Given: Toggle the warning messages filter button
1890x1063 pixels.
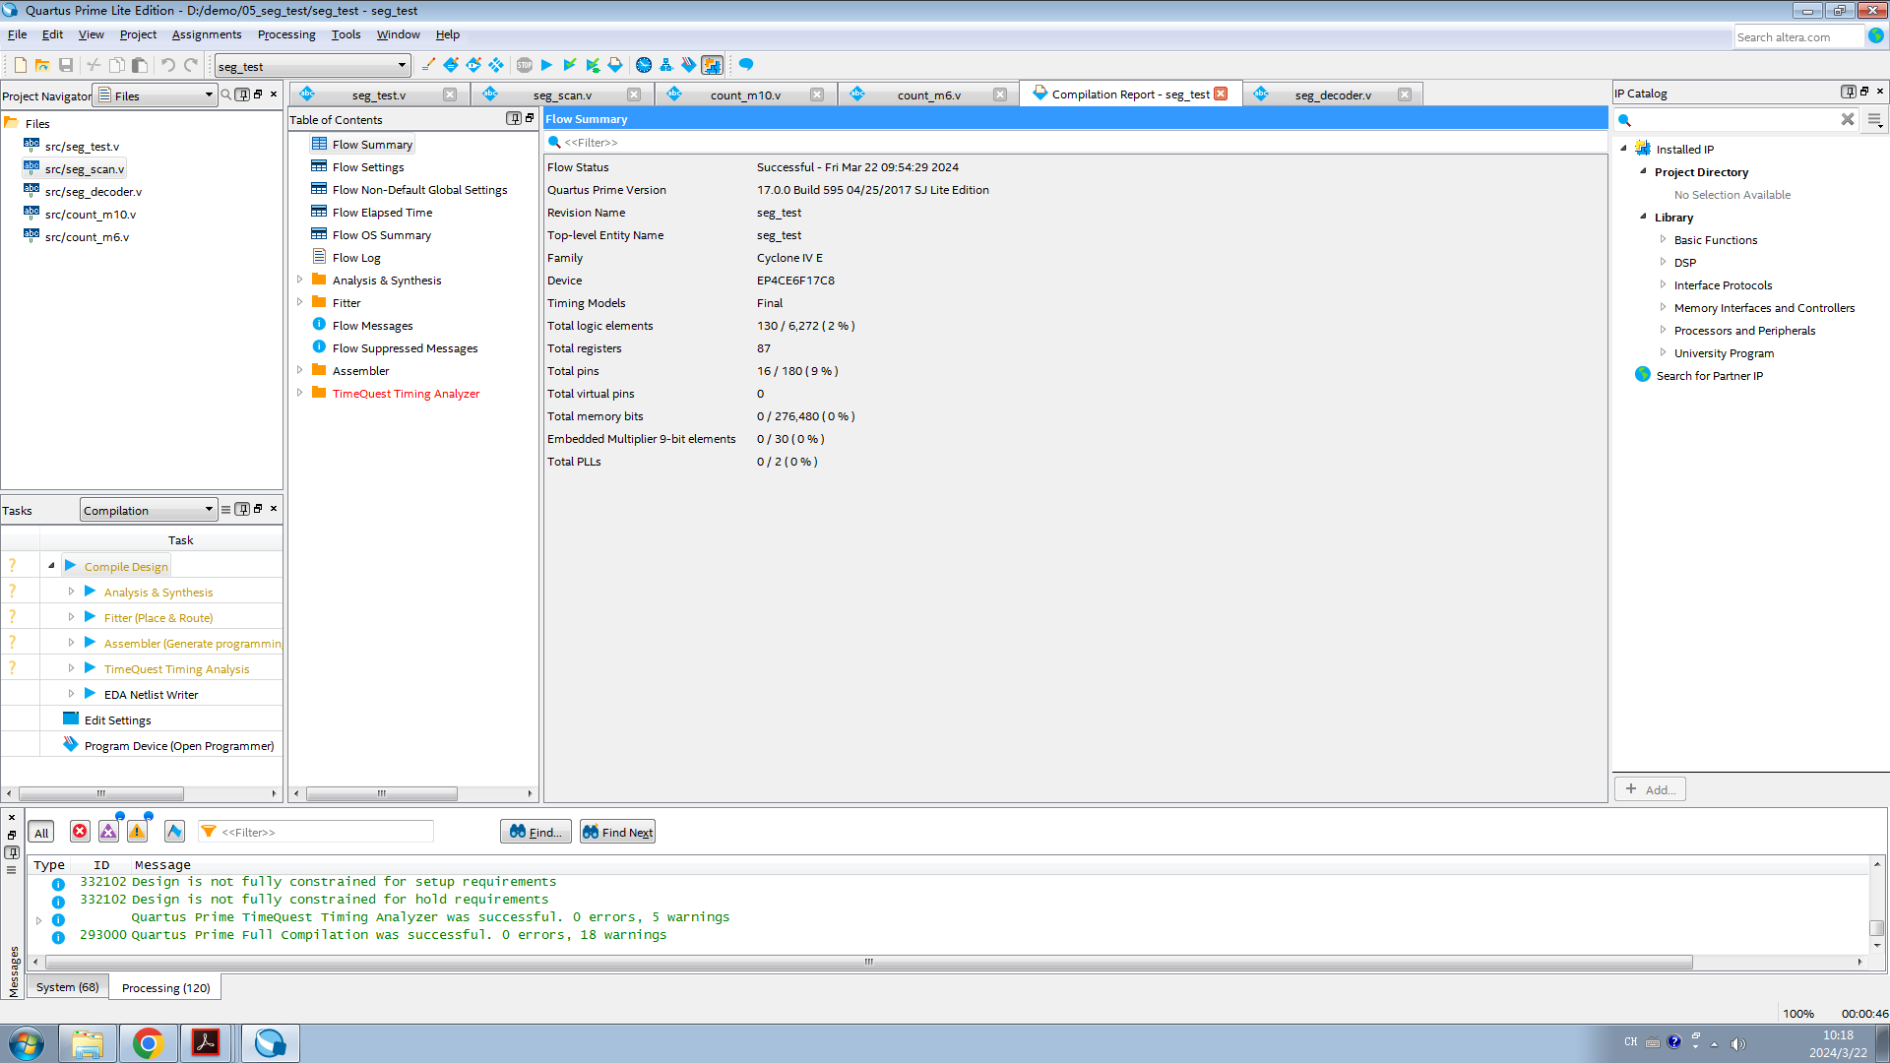Looking at the screenshot, I should 137,832.
